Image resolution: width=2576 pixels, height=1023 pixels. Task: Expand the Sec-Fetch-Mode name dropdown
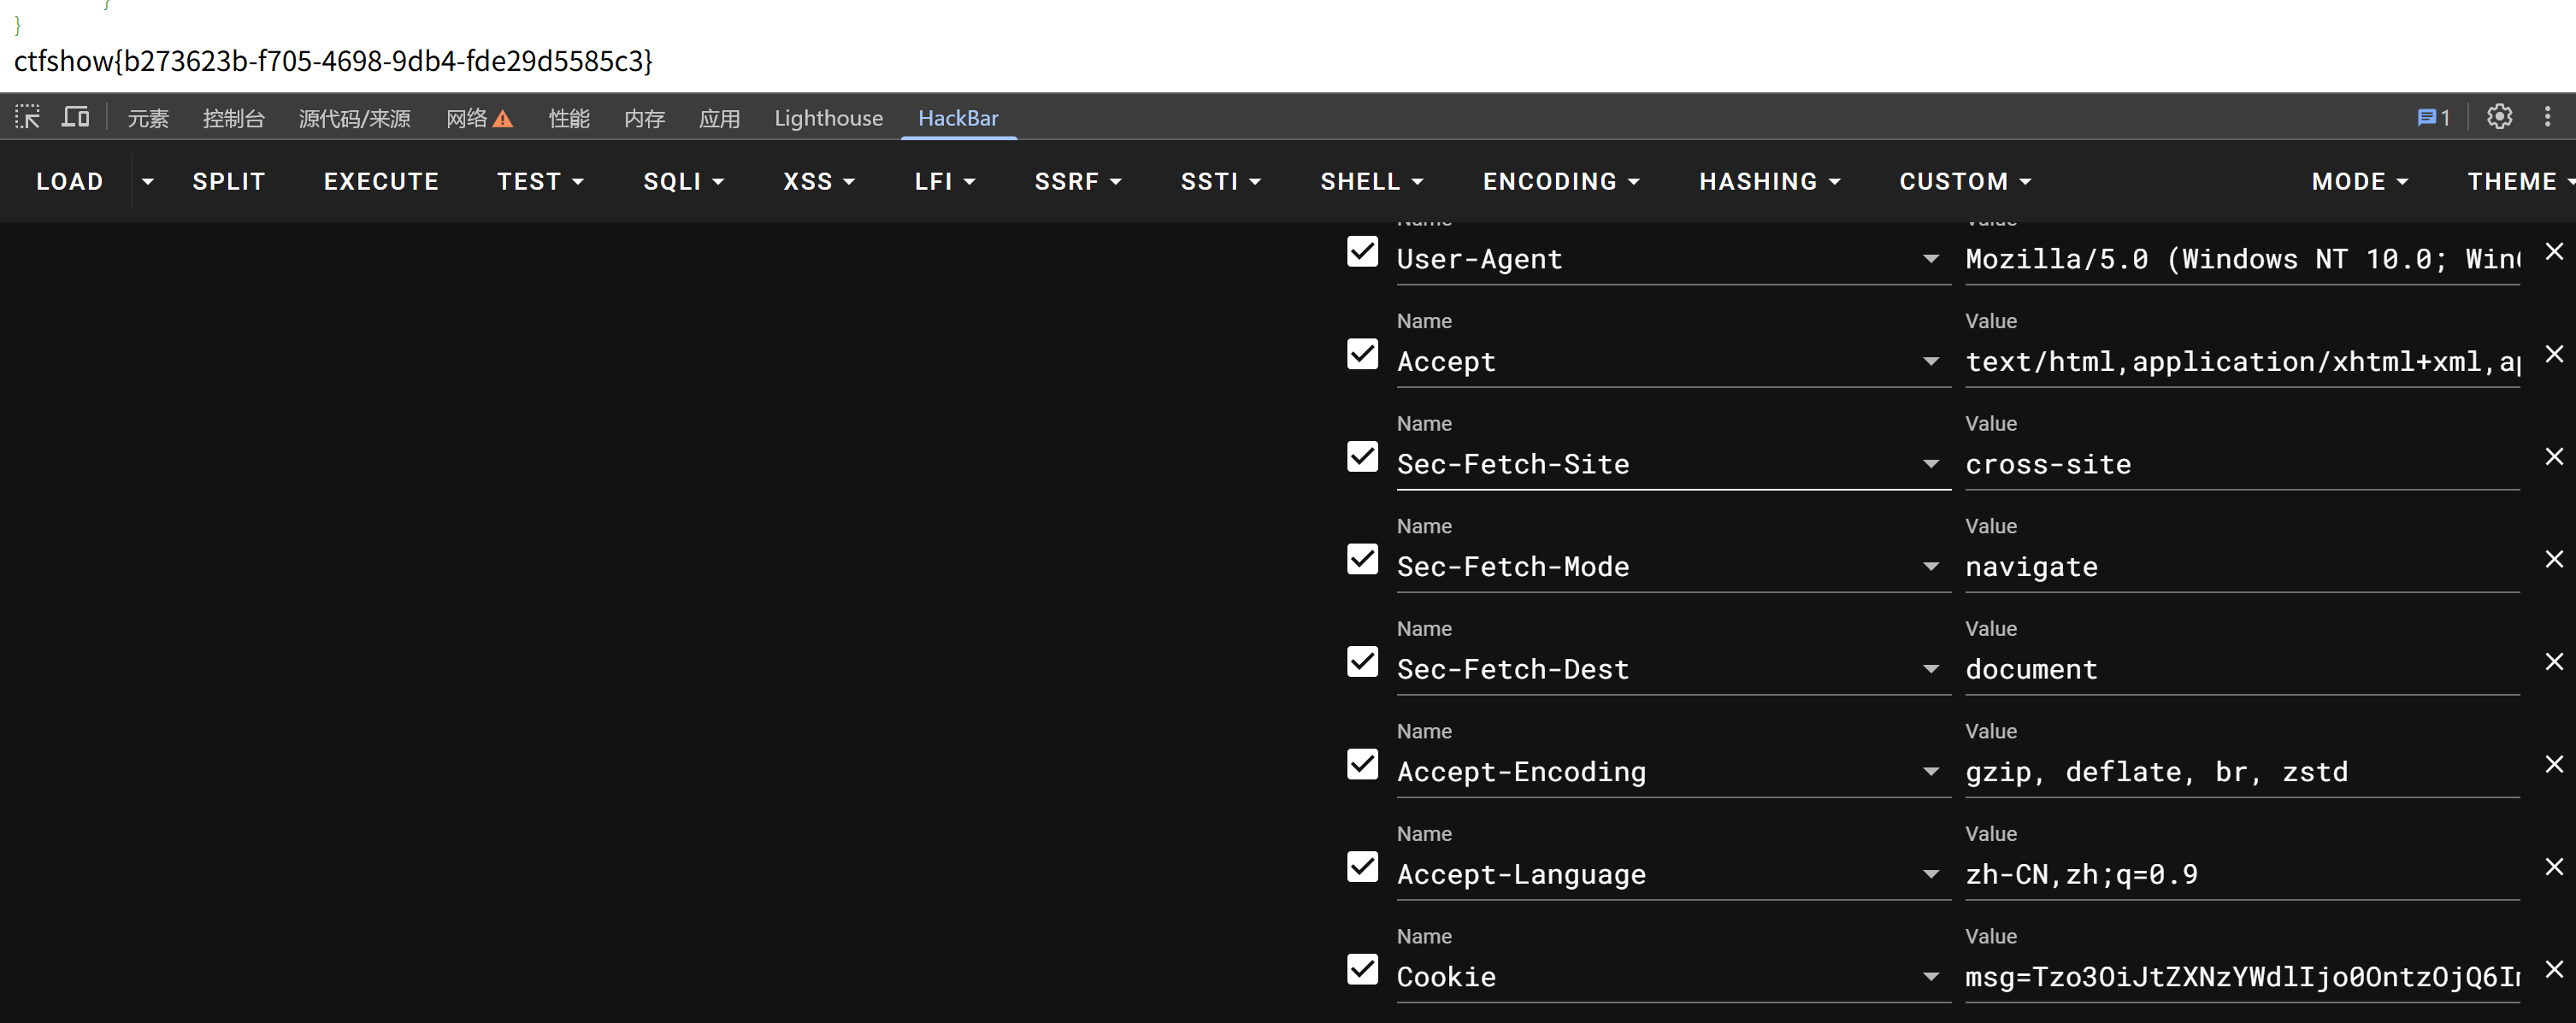click(x=1930, y=567)
